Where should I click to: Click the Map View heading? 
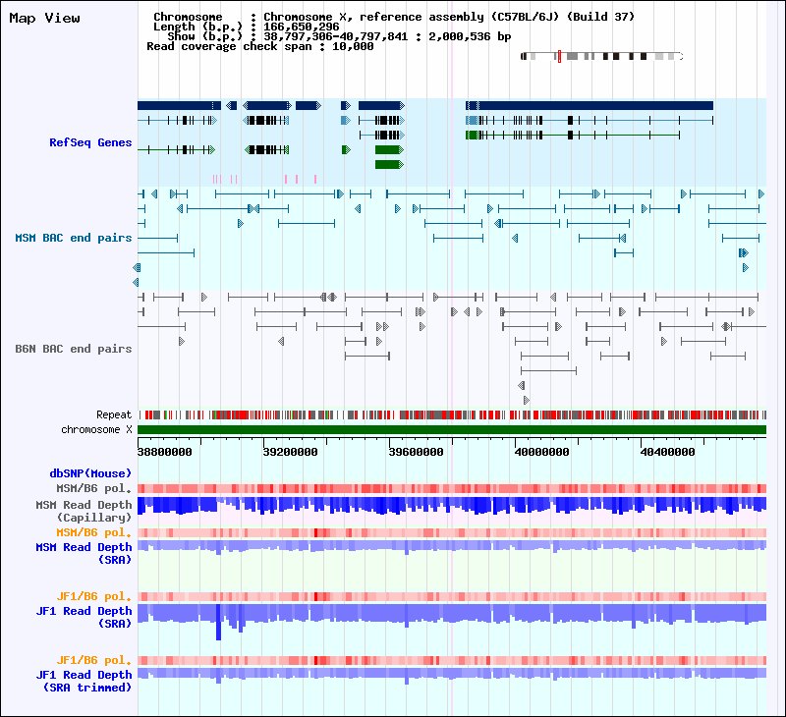point(44,19)
